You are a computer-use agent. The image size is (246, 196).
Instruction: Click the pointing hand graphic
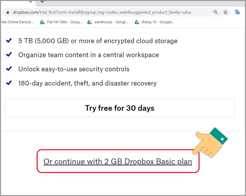[x=209, y=142]
